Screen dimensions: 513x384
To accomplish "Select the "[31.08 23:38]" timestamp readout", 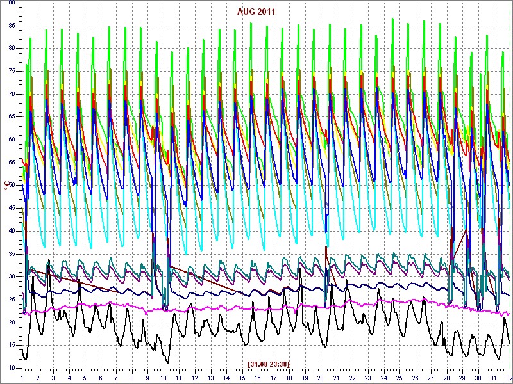I will pyautogui.click(x=269, y=364).
